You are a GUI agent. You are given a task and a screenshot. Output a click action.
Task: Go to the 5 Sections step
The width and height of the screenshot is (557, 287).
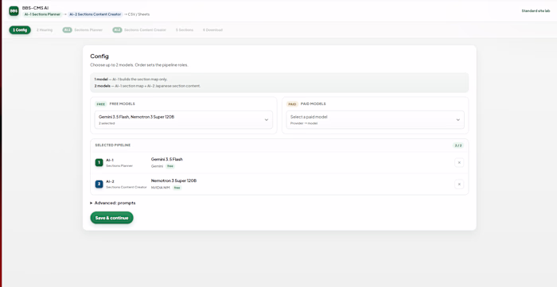coord(185,30)
